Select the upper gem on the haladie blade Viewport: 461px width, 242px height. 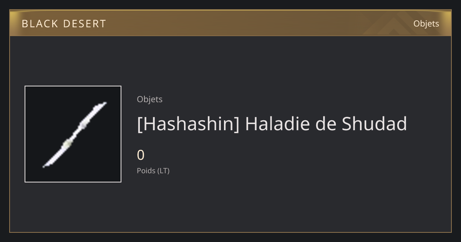pos(83,125)
